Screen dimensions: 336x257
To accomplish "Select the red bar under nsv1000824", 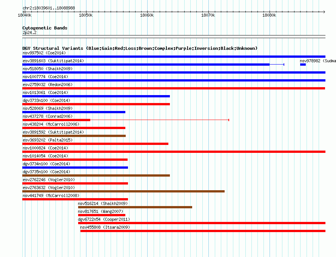I will click(174, 152).
